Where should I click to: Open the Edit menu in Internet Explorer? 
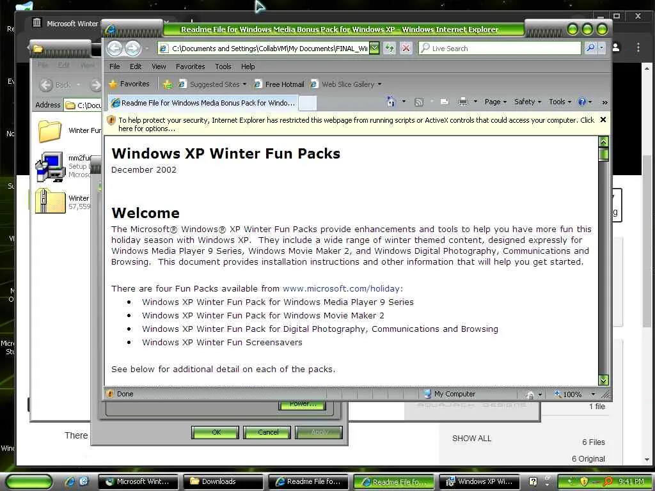tap(136, 66)
